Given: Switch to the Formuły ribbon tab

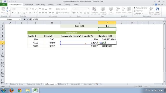Looking at the screenshot, I should click(51, 5).
